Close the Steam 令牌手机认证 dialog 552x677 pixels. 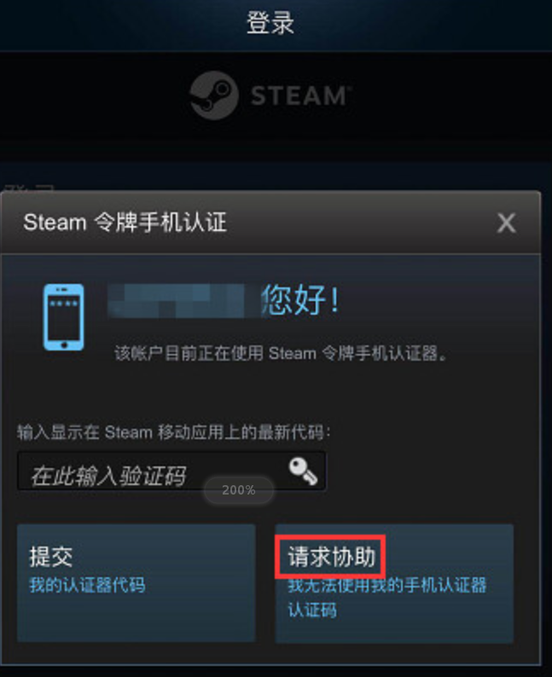(506, 223)
